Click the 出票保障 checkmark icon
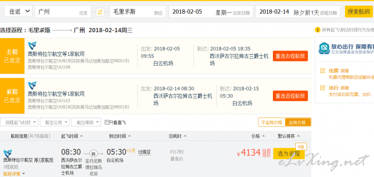This screenshot has height=177, width=374. [x=323, y=71]
